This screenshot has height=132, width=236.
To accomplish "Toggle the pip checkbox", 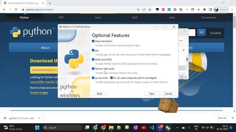I will pyautogui.click(x=93, y=51).
